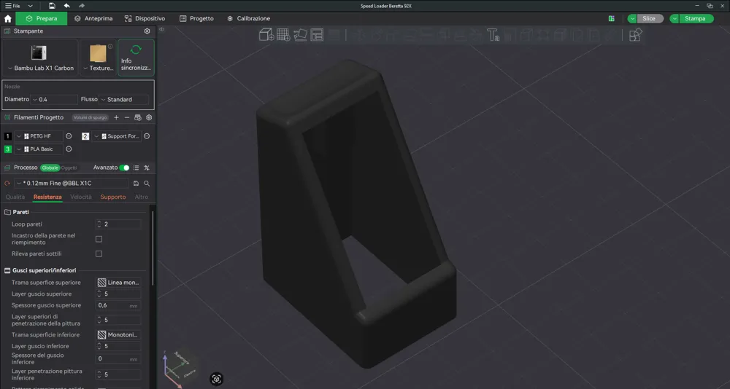Redo the last undone action
730x389 pixels.
pyautogui.click(x=82, y=6)
